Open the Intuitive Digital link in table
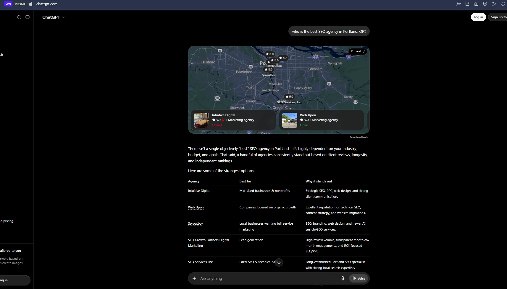This screenshot has width=507, height=289. pyautogui.click(x=199, y=191)
